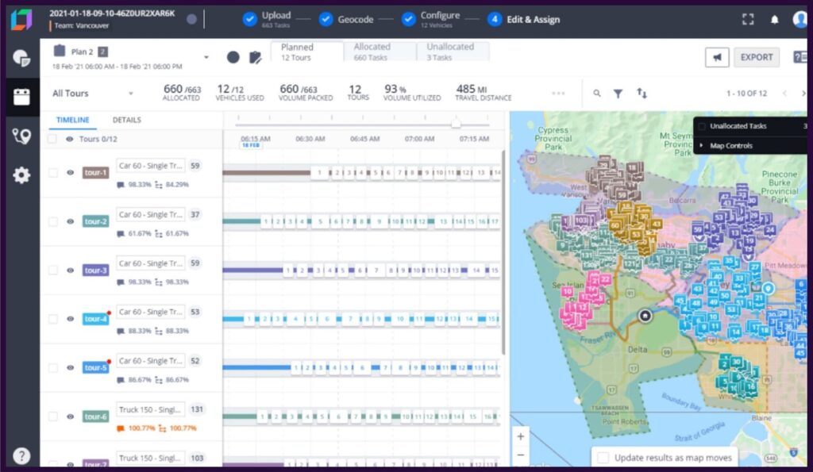Image resolution: width=813 pixels, height=472 pixels.
Task: Click the timeline range slider handle
Action: [457, 125]
